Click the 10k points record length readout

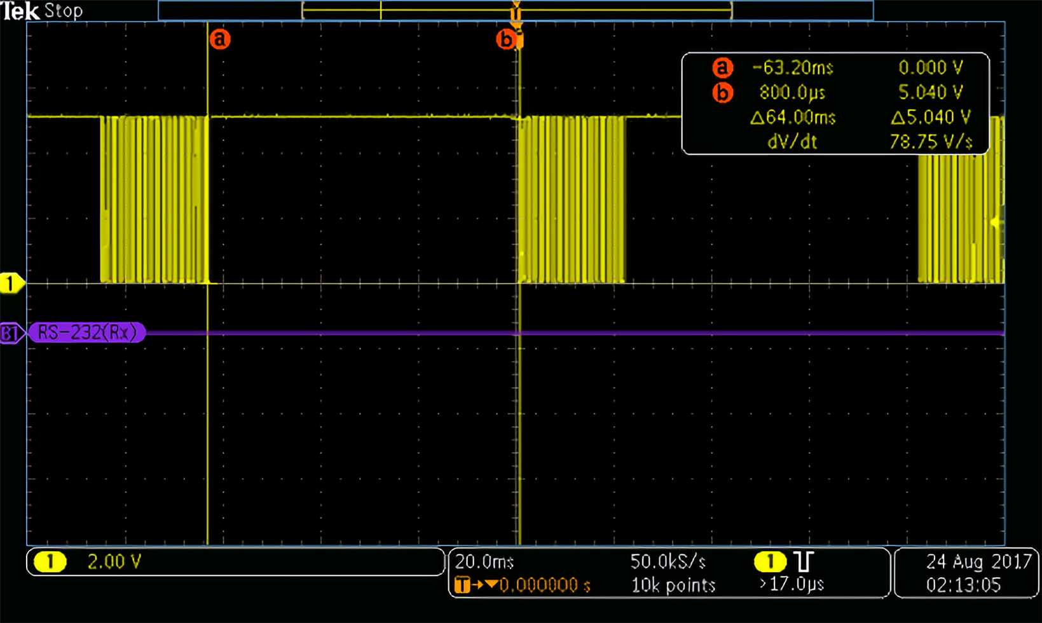[x=673, y=585]
